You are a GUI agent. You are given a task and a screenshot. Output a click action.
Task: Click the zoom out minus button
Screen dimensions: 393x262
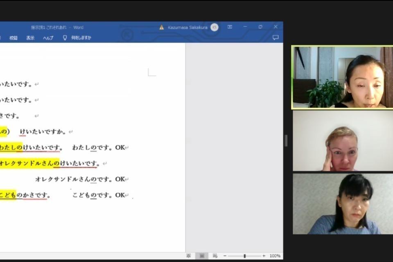pos(225,256)
